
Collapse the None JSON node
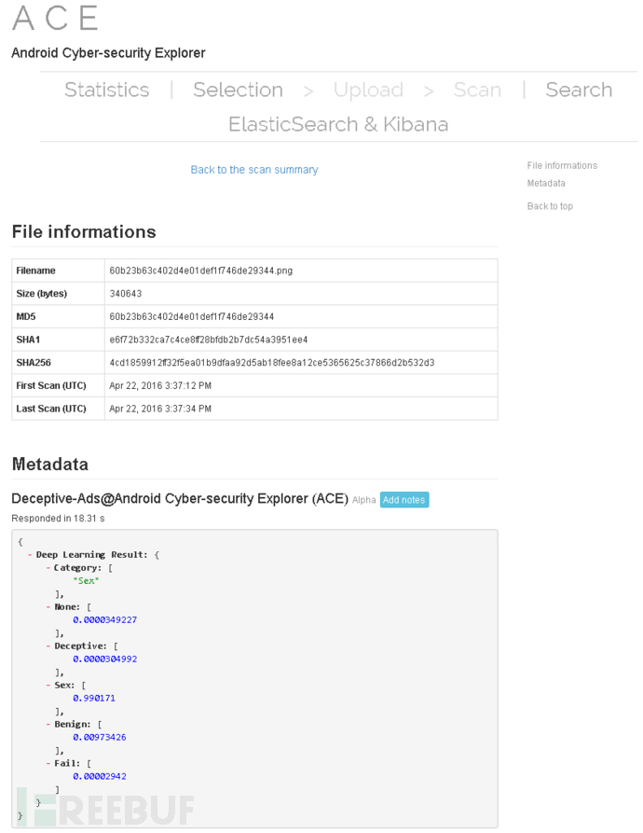coord(48,607)
